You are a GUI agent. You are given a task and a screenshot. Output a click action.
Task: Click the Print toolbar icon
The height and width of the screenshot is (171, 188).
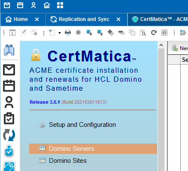[x=68, y=33]
